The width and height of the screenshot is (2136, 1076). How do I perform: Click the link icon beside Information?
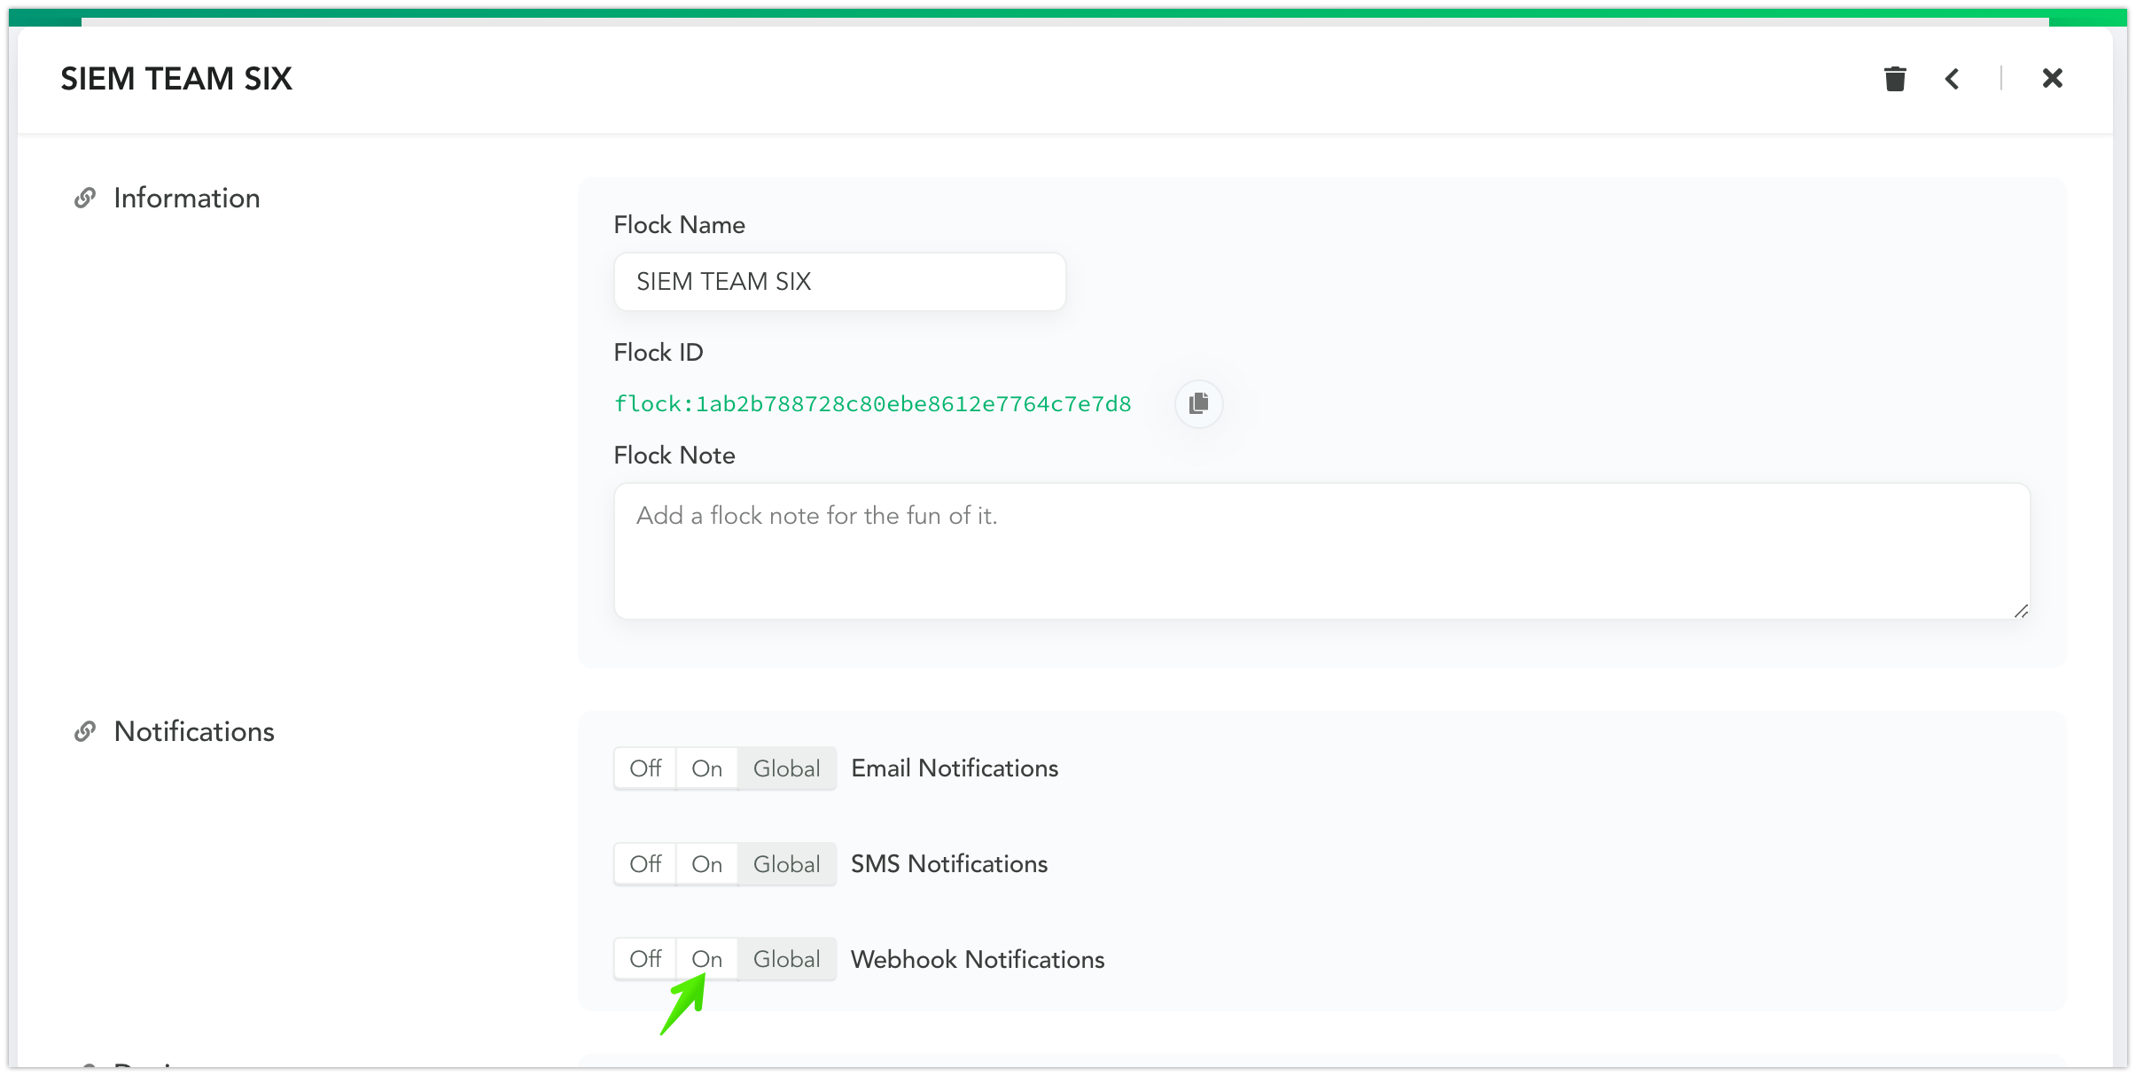click(x=85, y=198)
